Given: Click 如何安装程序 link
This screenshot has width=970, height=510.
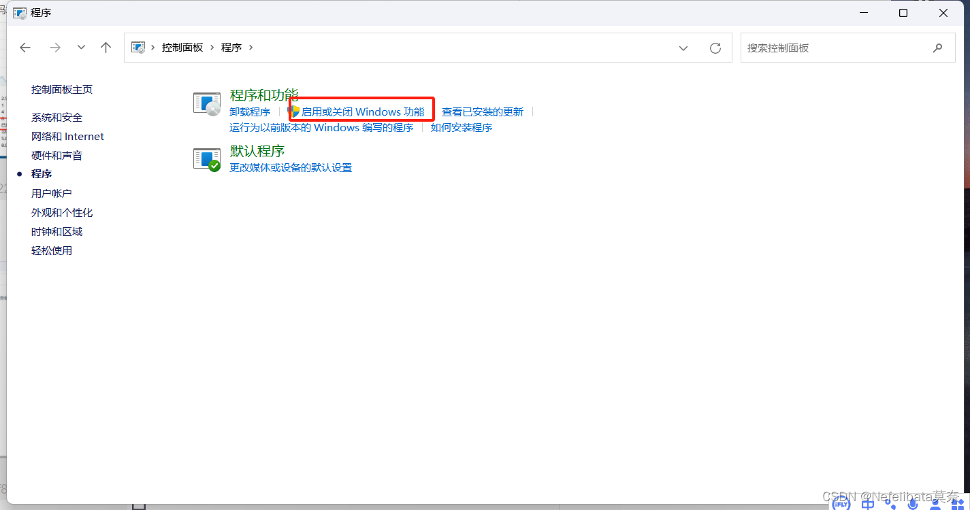Looking at the screenshot, I should pyautogui.click(x=462, y=127).
